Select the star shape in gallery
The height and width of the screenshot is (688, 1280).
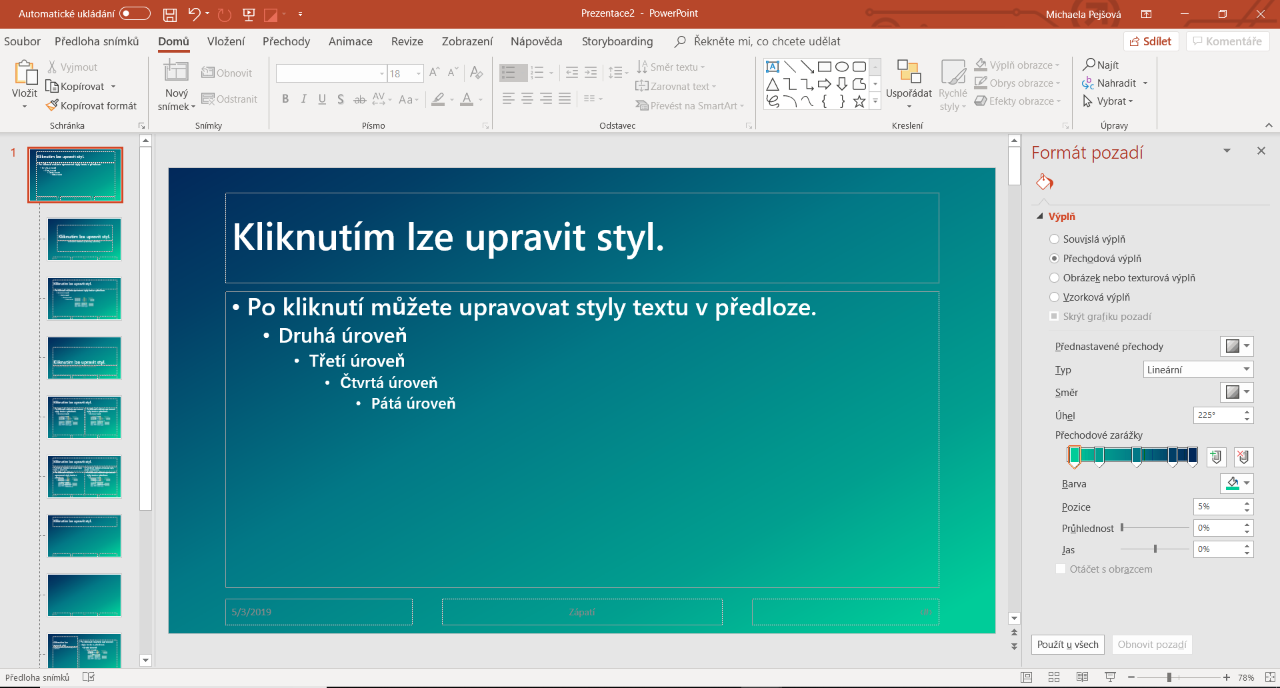tap(859, 101)
